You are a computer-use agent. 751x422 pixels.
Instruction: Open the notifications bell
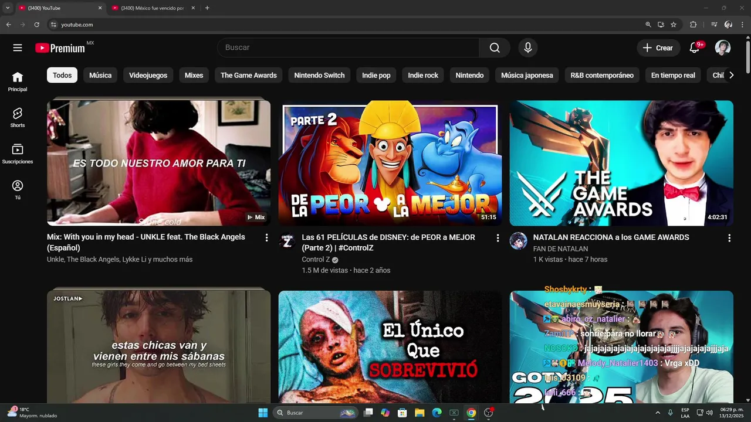point(694,48)
